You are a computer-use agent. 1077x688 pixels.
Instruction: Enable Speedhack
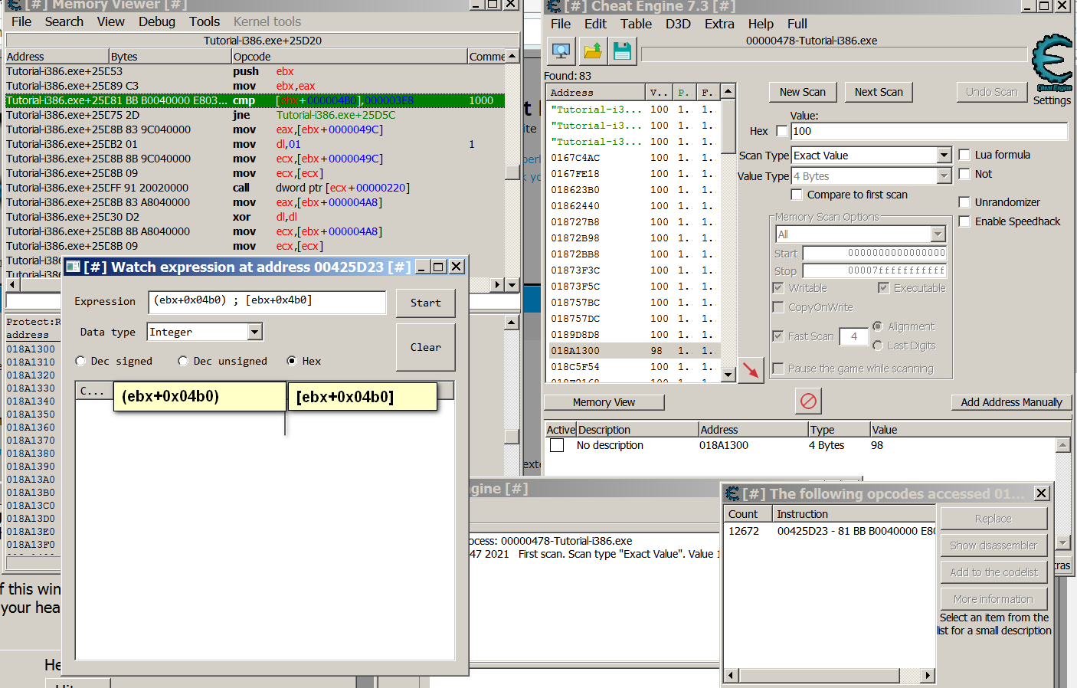point(964,221)
